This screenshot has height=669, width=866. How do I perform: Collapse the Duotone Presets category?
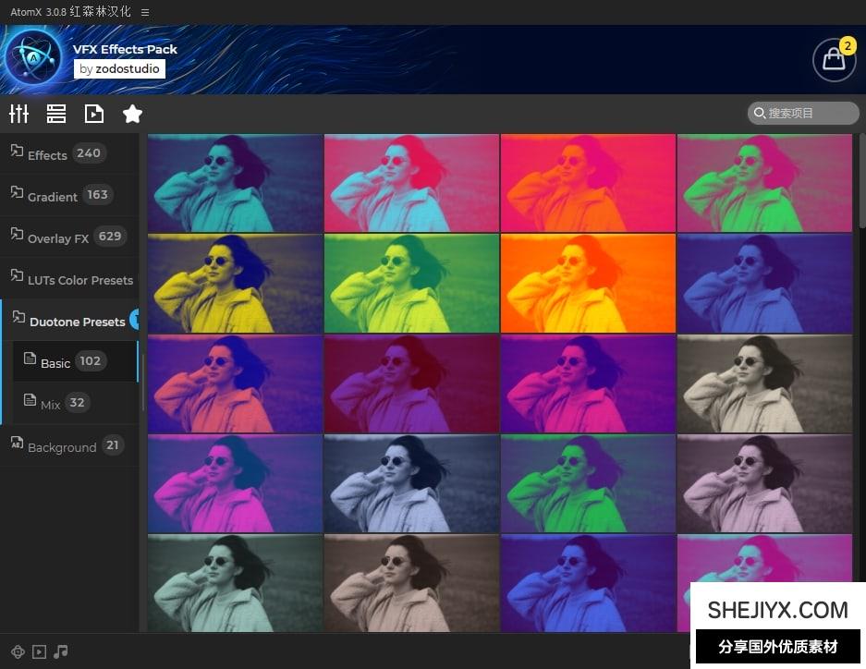77,322
